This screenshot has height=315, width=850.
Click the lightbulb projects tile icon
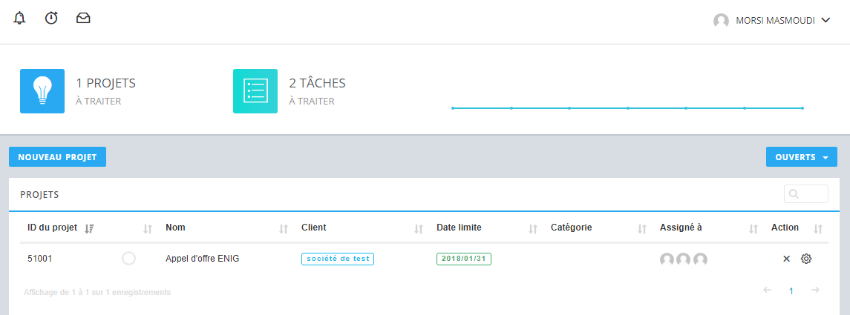42,91
